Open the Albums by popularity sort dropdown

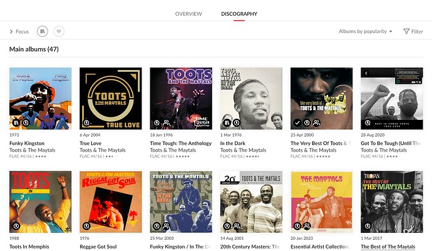(x=366, y=31)
